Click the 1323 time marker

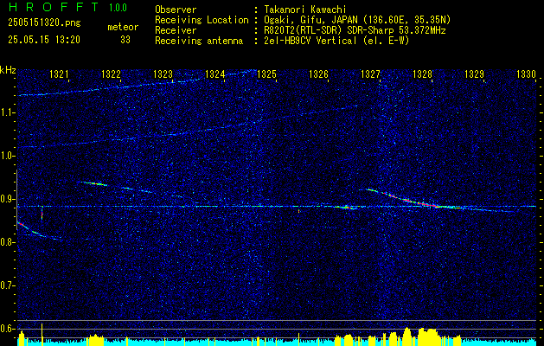(163, 74)
